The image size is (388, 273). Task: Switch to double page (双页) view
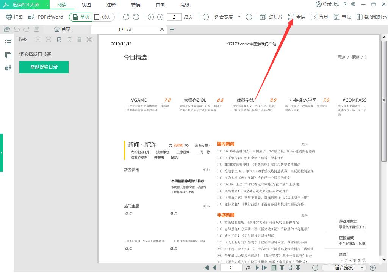103,17
